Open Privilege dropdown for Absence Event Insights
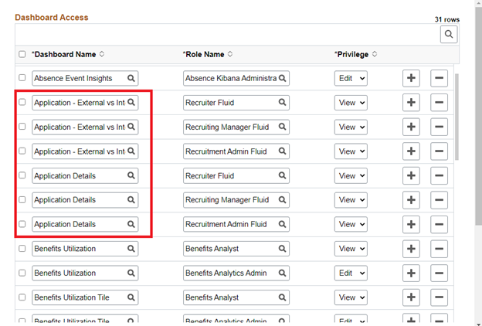The image size is (482, 326). pos(351,78)
